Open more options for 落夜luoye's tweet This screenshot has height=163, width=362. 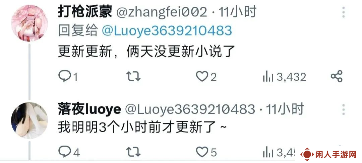(343, 109)
